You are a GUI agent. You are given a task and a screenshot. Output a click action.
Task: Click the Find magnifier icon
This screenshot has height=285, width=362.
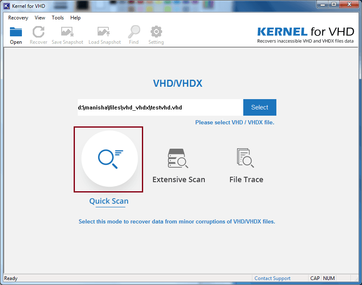pos(134,32)
